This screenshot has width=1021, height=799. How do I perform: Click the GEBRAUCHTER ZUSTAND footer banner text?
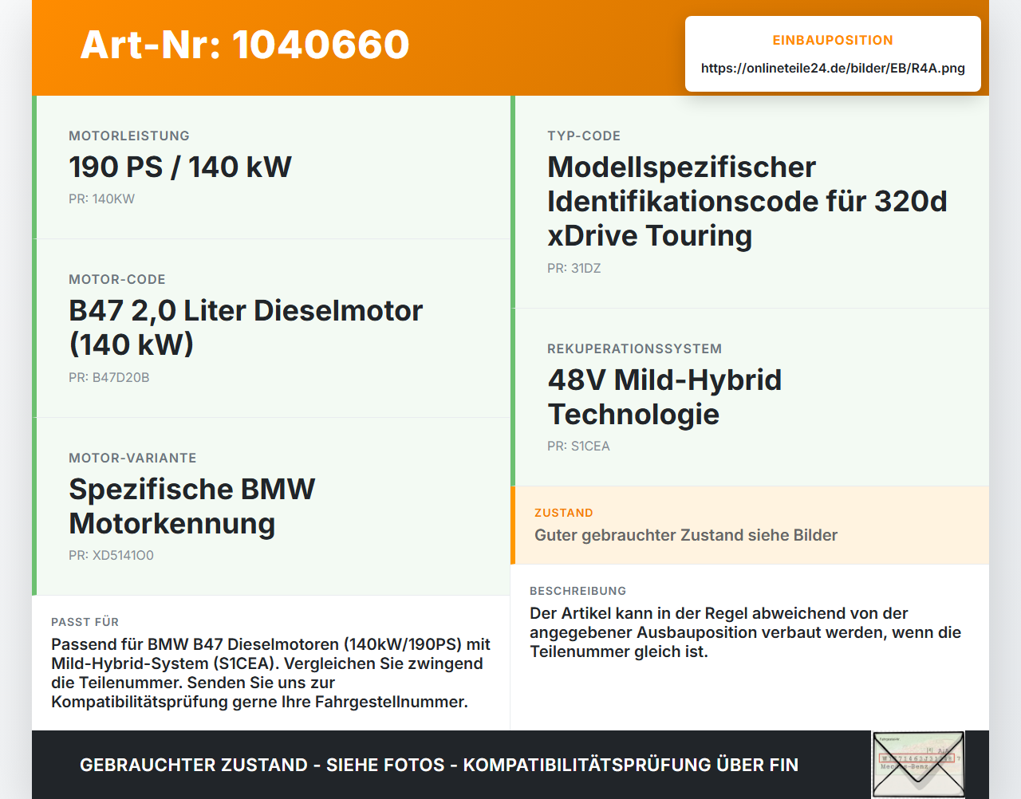coord(439,765)
